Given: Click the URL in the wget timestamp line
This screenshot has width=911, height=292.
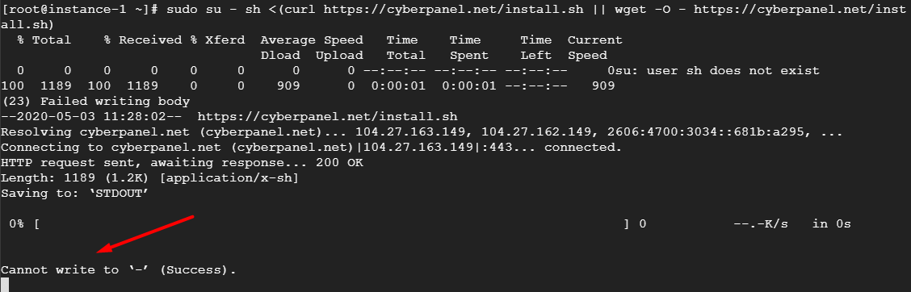Looking at the screenshot, I should click(331, 117).
